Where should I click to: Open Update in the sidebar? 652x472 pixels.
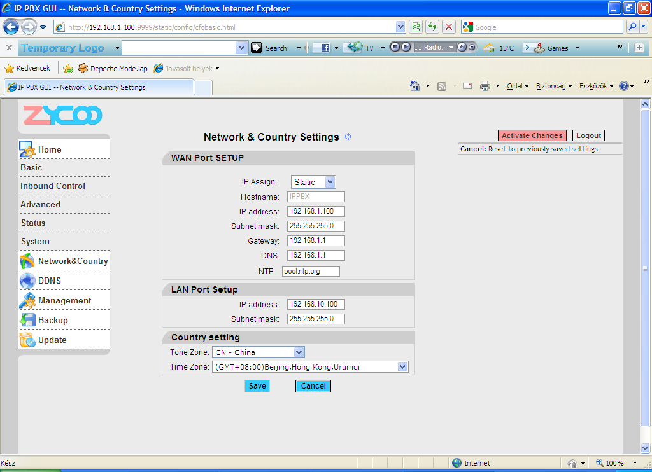coord(64,340)
